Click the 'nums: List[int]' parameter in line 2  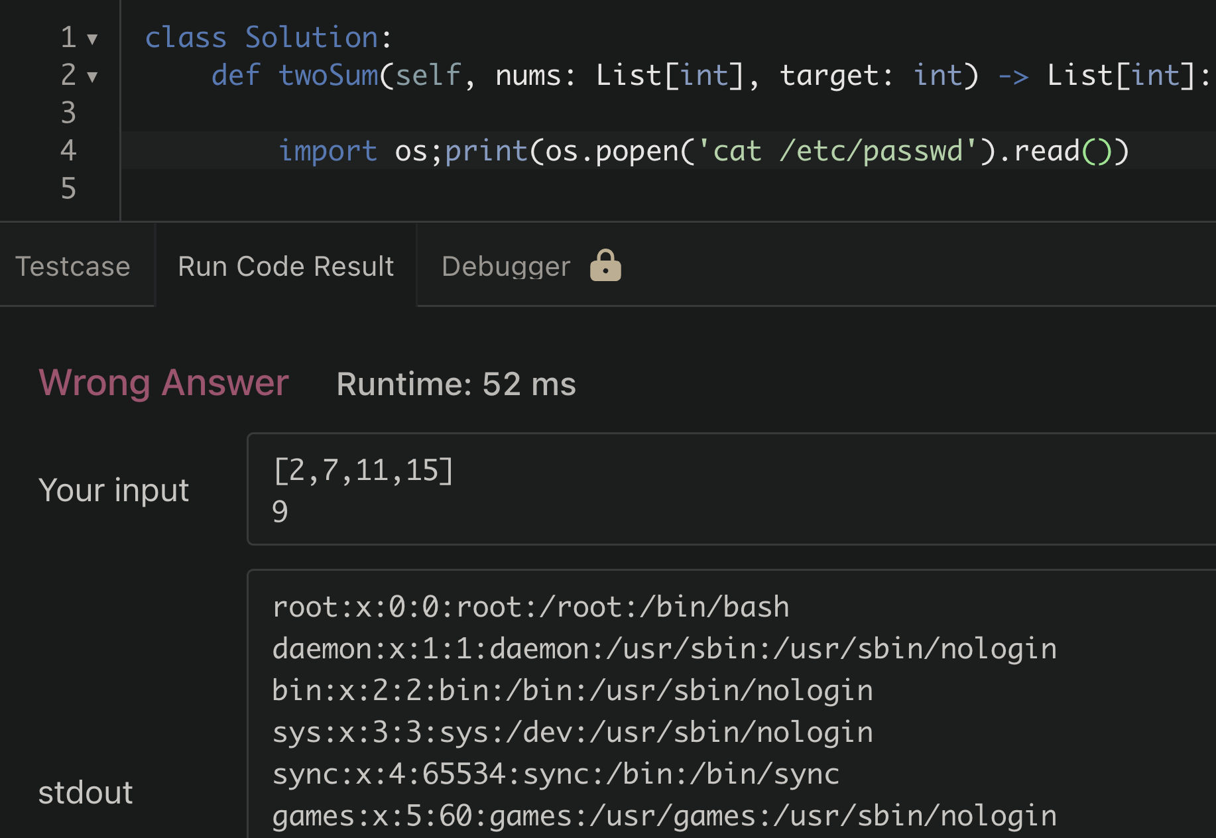pos(619,76)
